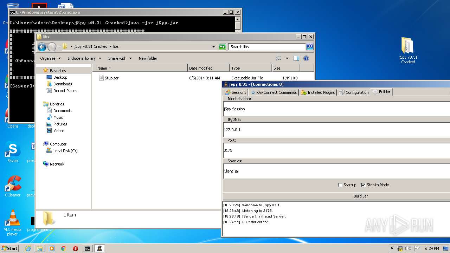Image resolution: width=450 pixels, height=253 pixels.
Task: Click New folder button
Action: 148,58
